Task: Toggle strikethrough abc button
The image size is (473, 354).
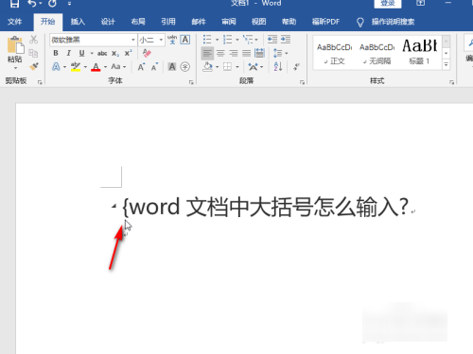Action: (102, 54)
